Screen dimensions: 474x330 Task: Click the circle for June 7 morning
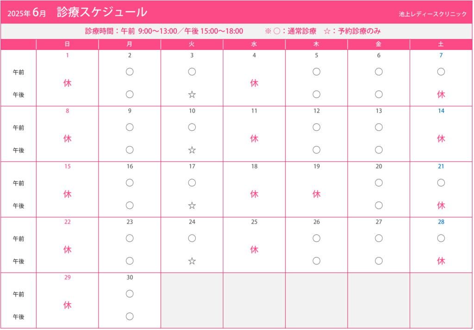441,72
